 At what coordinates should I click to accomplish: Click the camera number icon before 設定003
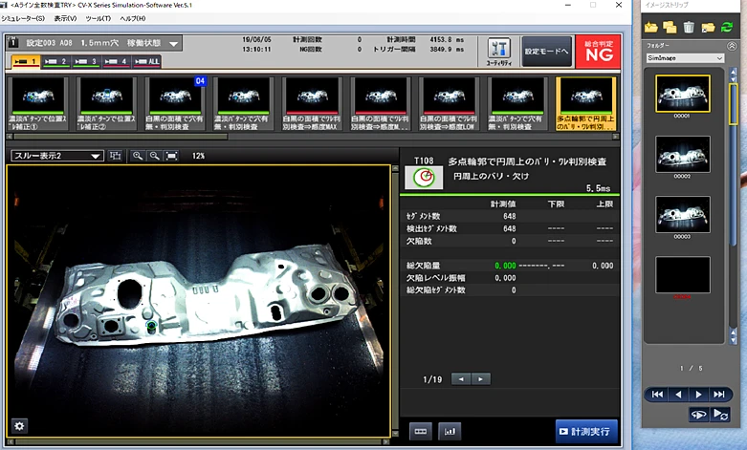click(13, 42)
